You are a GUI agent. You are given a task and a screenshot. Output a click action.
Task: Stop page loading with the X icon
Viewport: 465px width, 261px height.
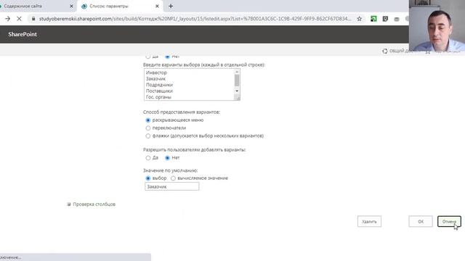19,19
